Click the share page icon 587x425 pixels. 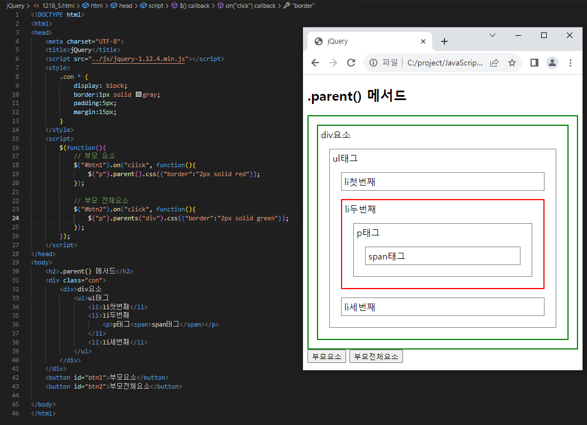click(x=494, y=63)
